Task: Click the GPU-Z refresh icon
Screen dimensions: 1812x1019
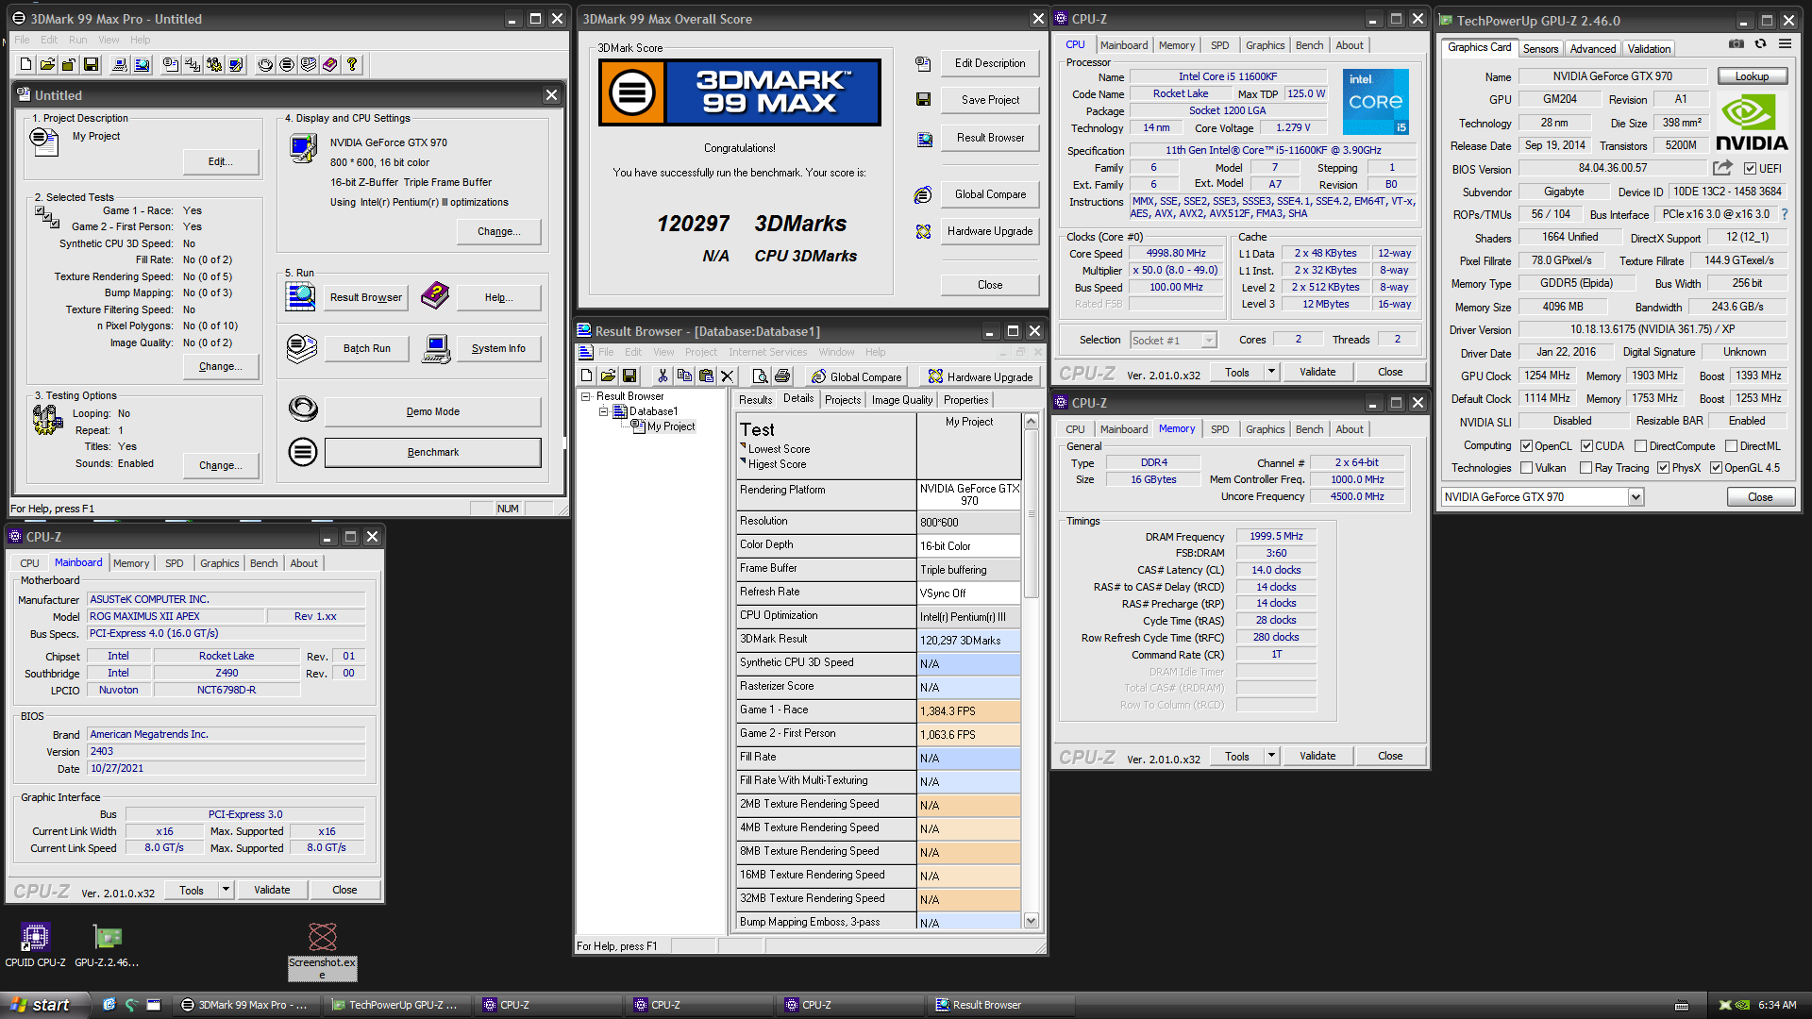Action: click(1760, 43)
